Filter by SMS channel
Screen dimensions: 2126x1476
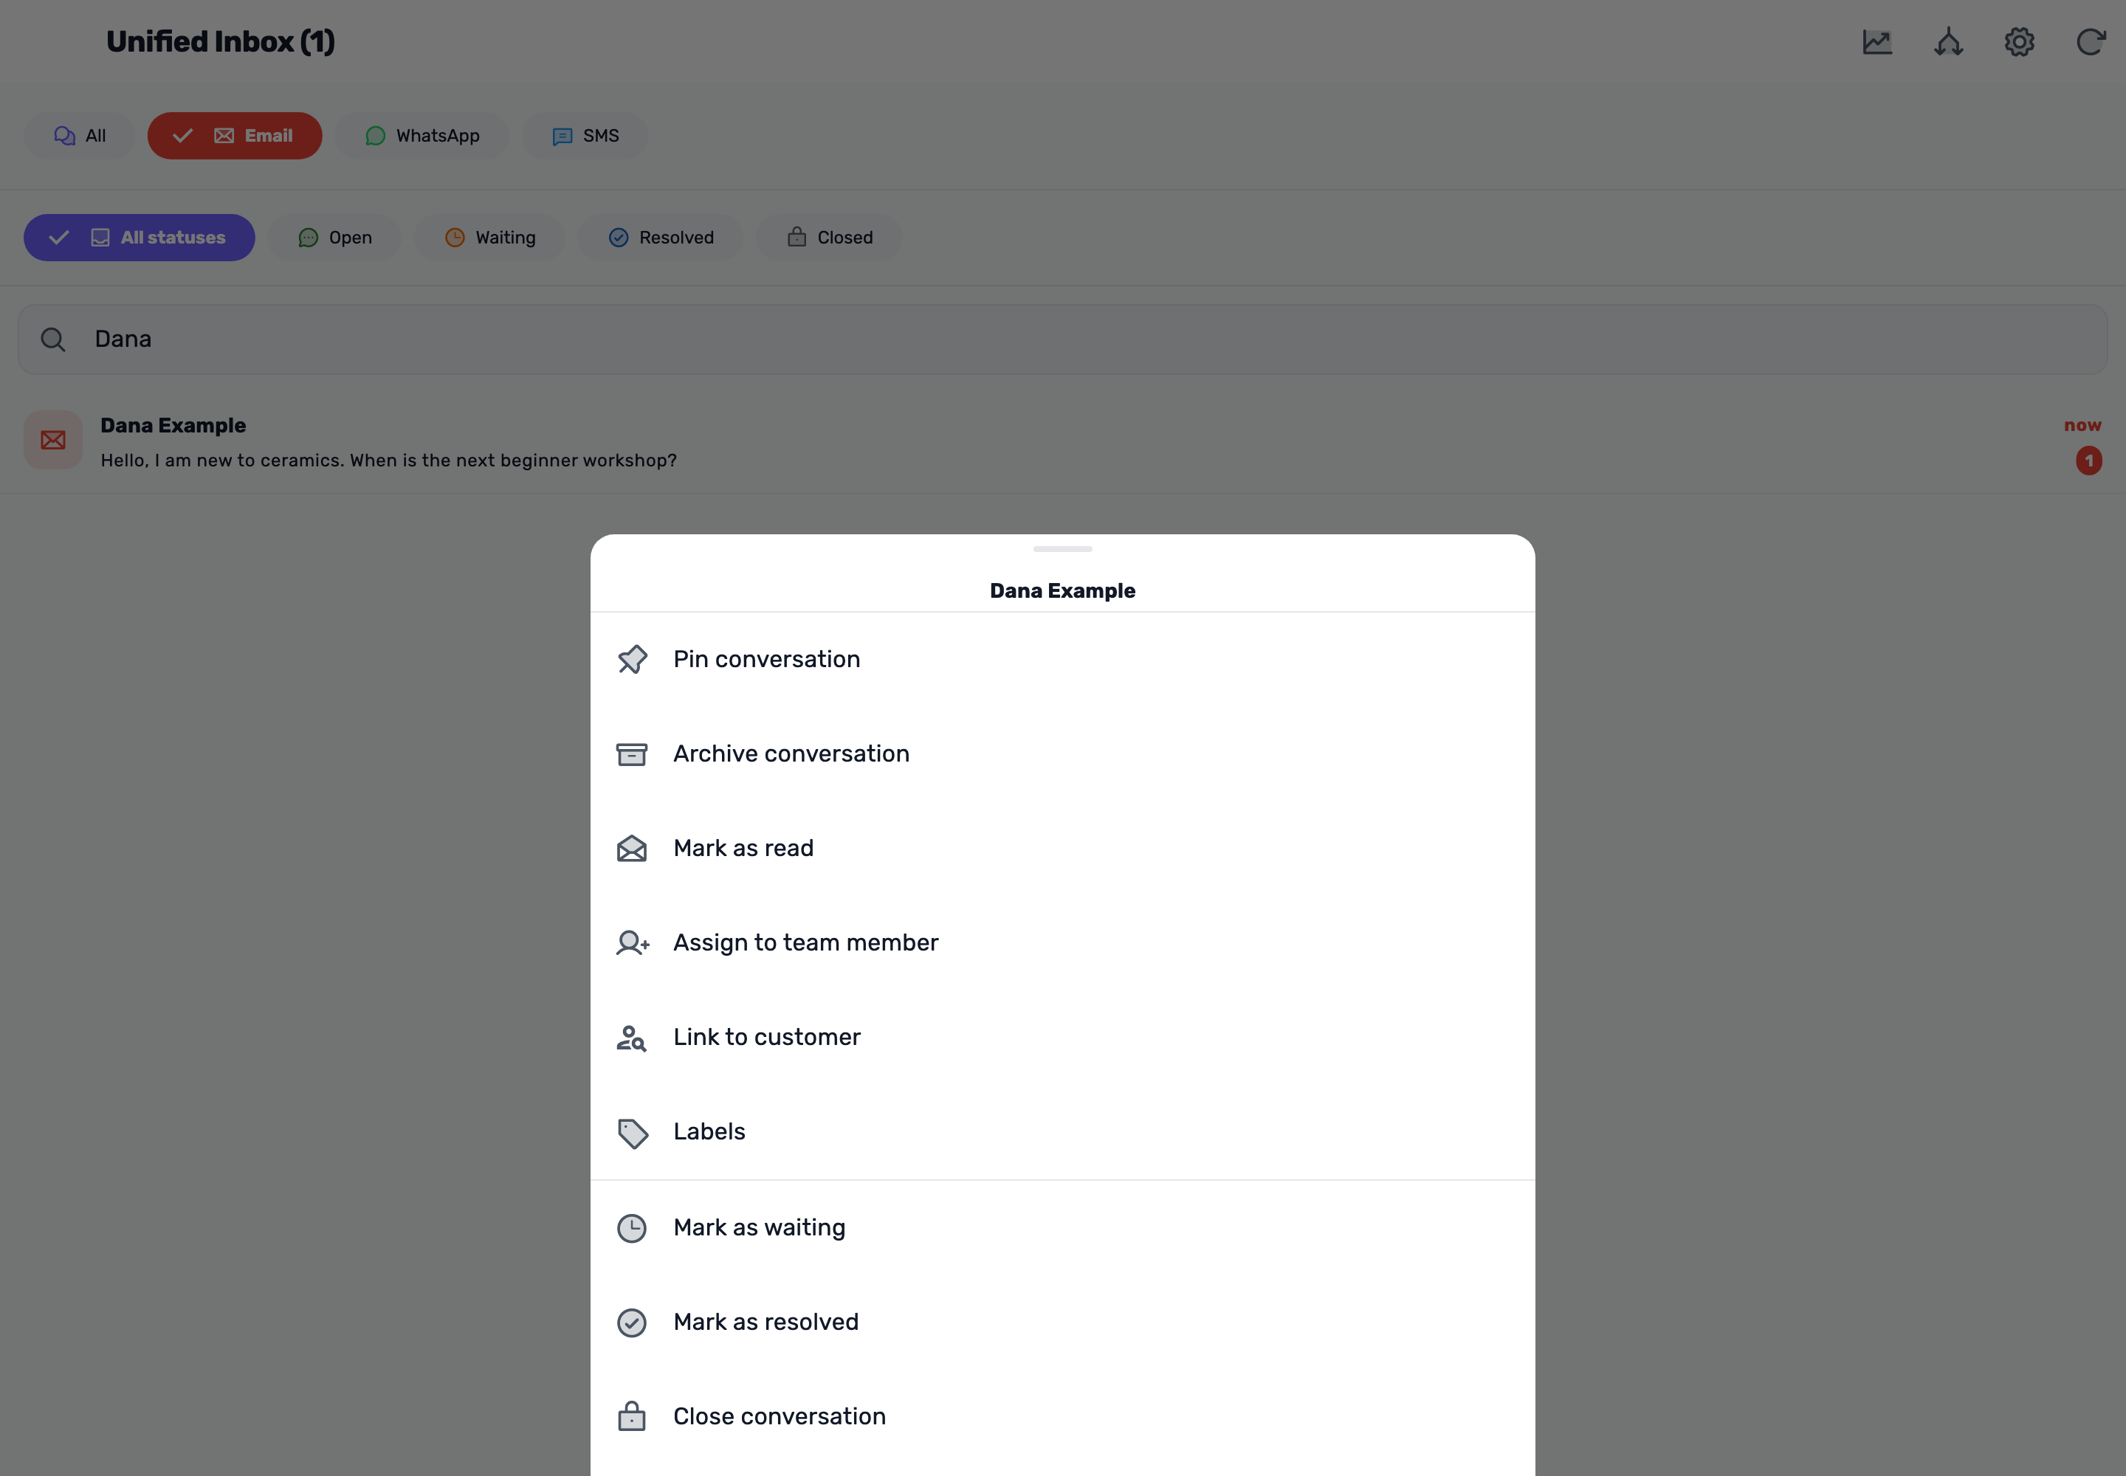pos(585,136)
